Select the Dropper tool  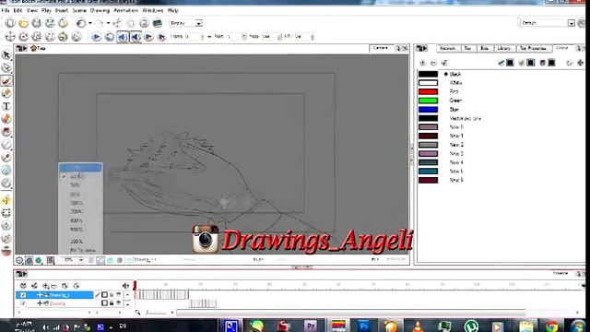6,158
